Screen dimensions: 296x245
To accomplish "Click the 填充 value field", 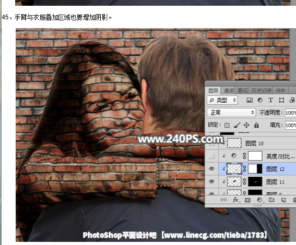I will click(x=290, y=125).
